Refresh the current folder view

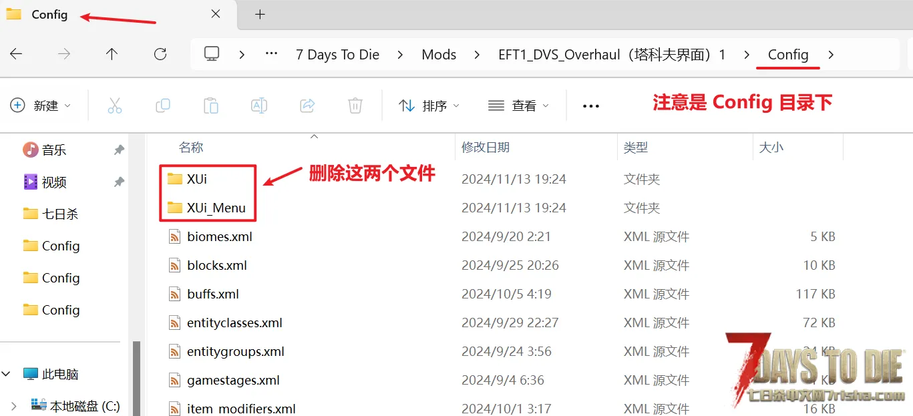pyautogui.click(x=160, y=55)
